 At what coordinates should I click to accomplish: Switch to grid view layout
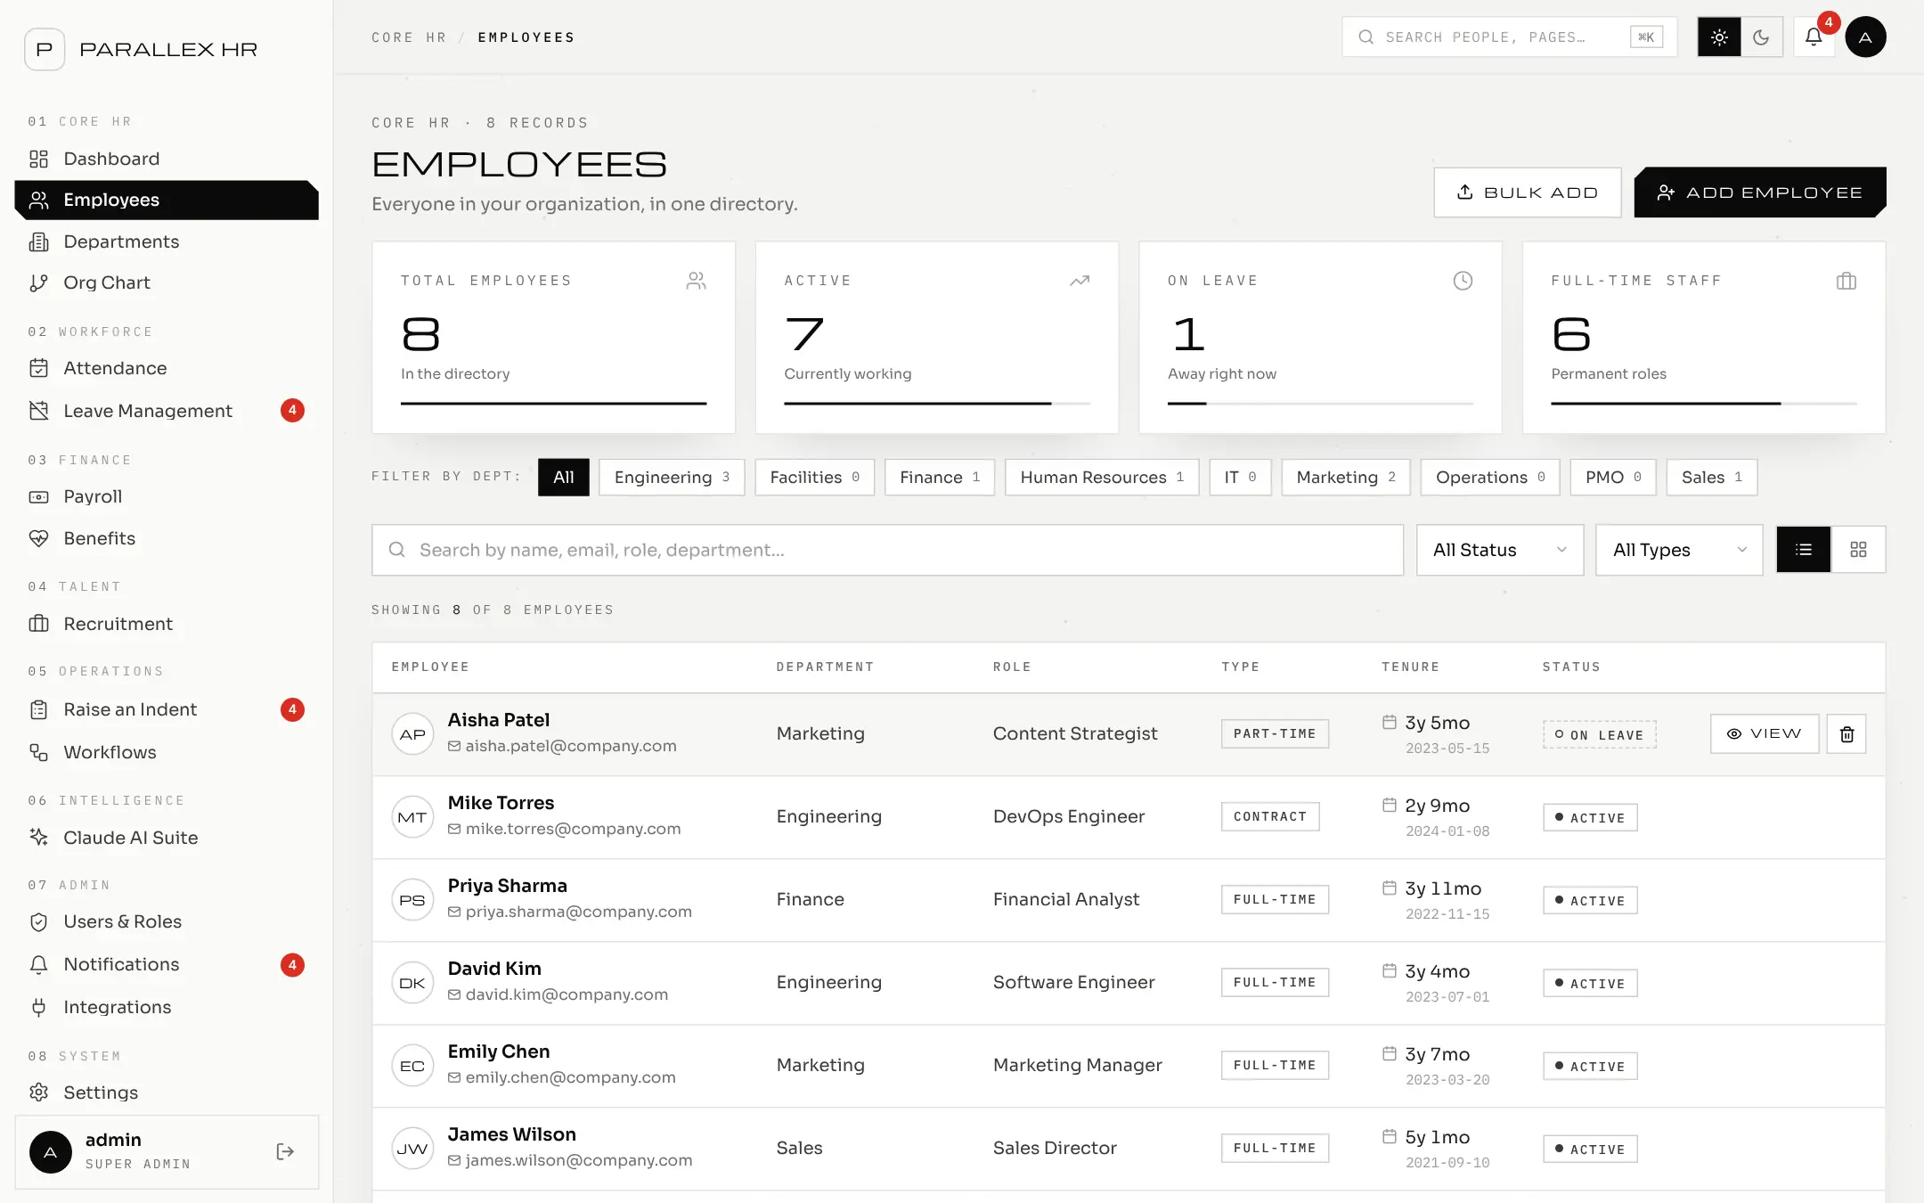tap(1858, 550)
